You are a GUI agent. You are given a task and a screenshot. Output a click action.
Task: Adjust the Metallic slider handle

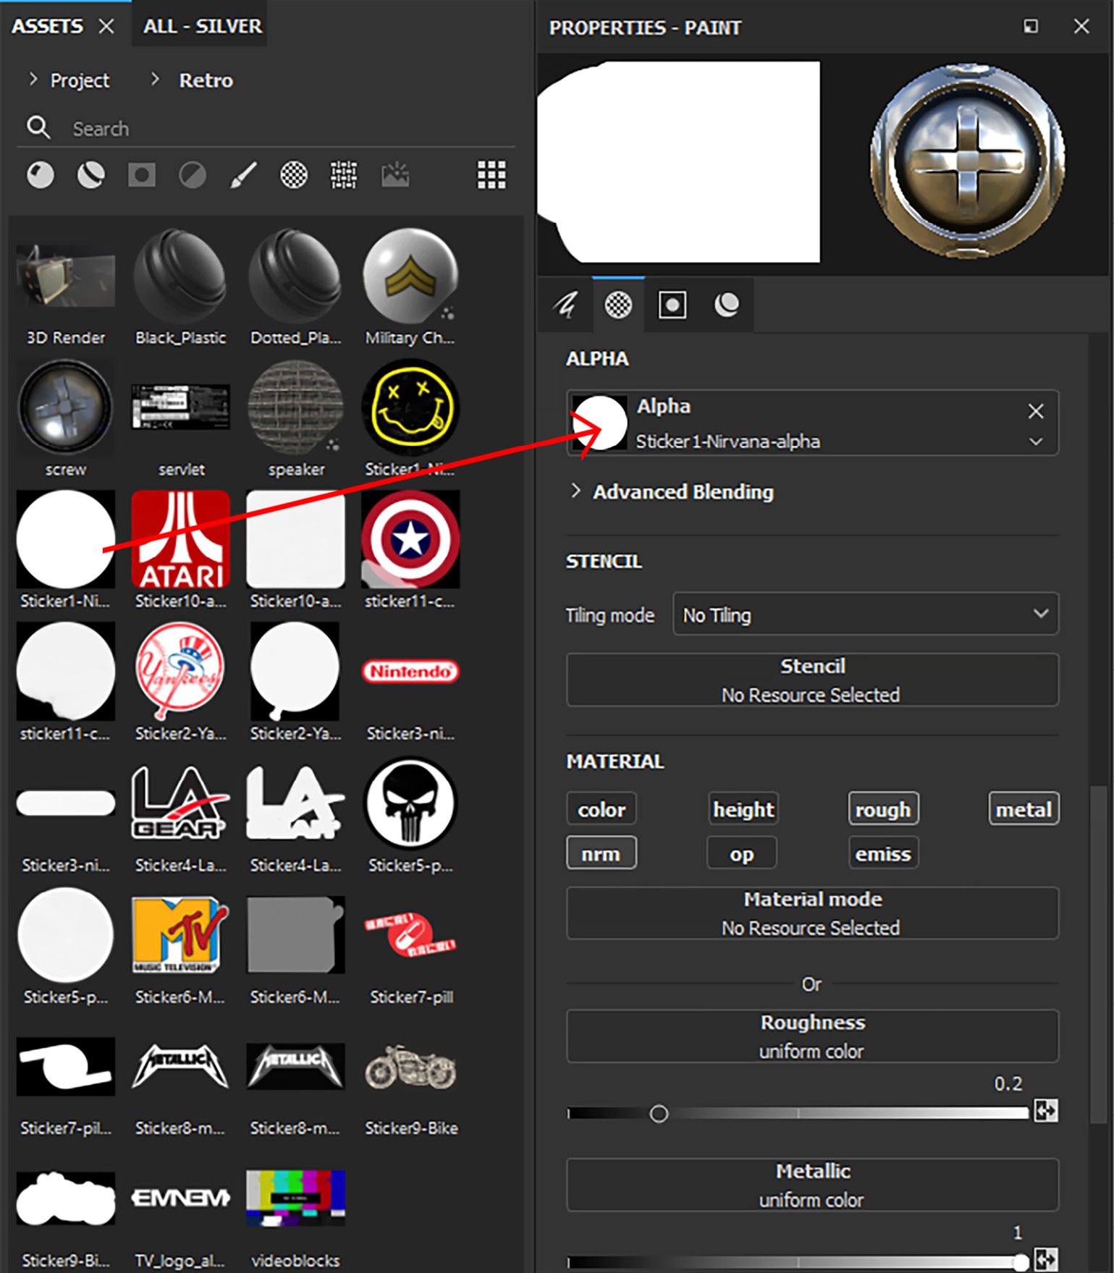[1021, 1262]
